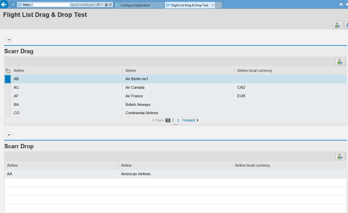Jump to page 3 in pager
Viewport: 348px width, 213px height.
[178, 120]
